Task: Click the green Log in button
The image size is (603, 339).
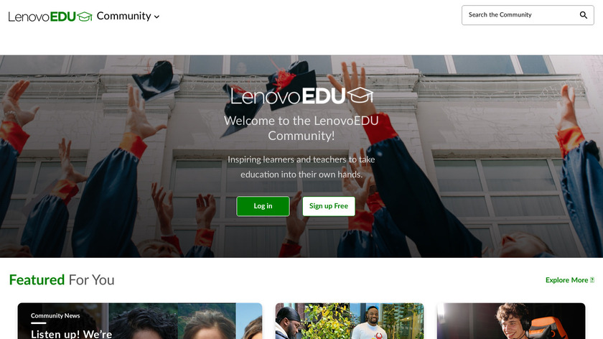Action: (263, 206)
